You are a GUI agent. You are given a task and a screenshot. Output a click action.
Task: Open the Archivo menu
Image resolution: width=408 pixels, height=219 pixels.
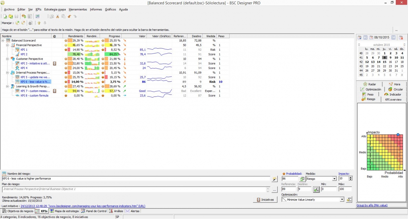[x=9, y=10]
